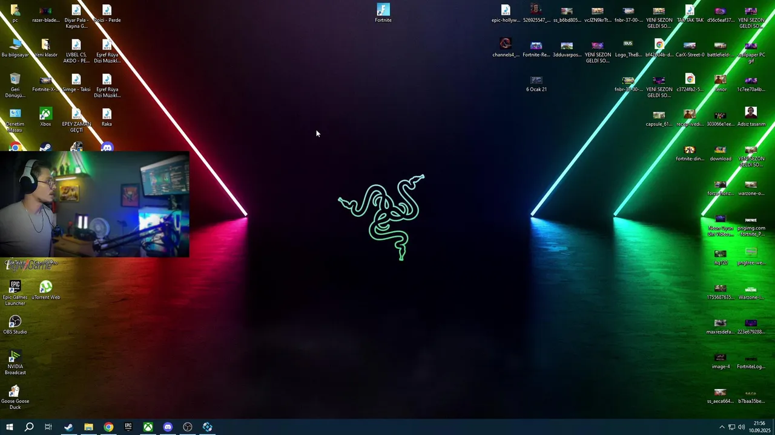The height and width of the screenshot is (435, 775).
Task: Open the pc user folder icon
Action: [x=15, y=13]
